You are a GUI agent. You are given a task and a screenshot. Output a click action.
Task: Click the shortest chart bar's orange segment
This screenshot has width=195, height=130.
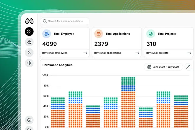pos(146,123)
